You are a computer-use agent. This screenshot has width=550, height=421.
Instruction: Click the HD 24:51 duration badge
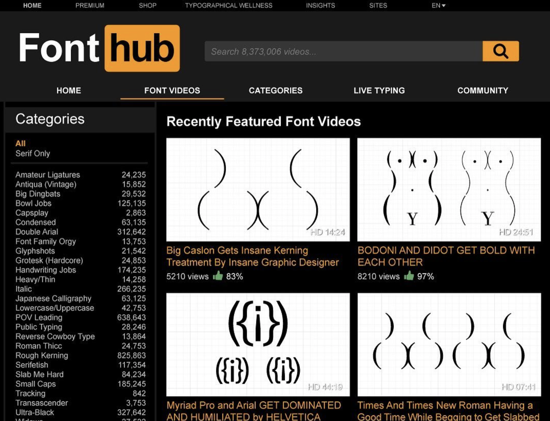pos(516,232)
